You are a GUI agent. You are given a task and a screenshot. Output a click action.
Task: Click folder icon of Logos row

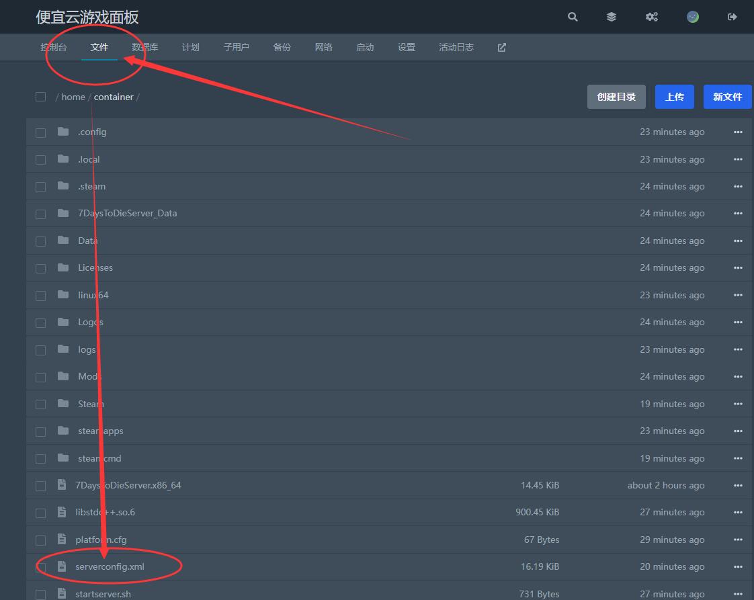(63, 322)
